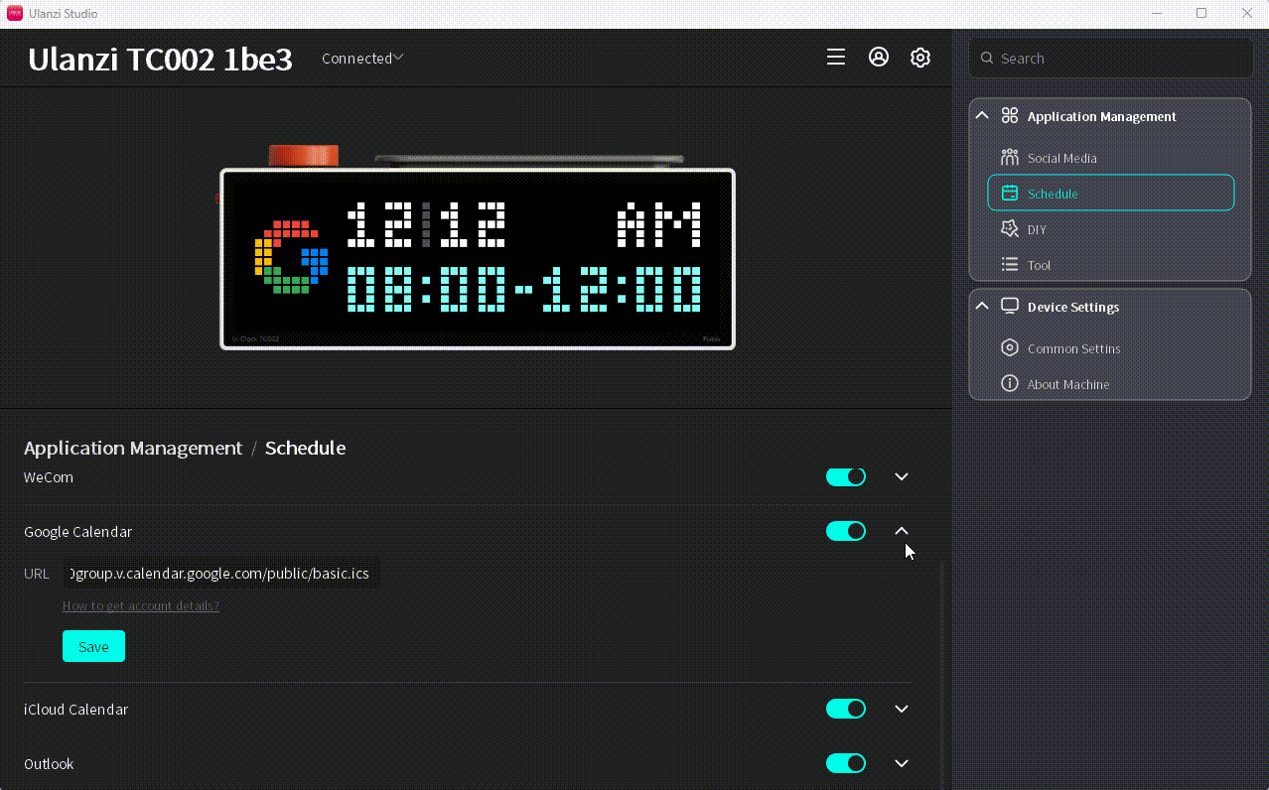
Task: Switch off the iCloud Calendar toggle
Action: [846, 709]
